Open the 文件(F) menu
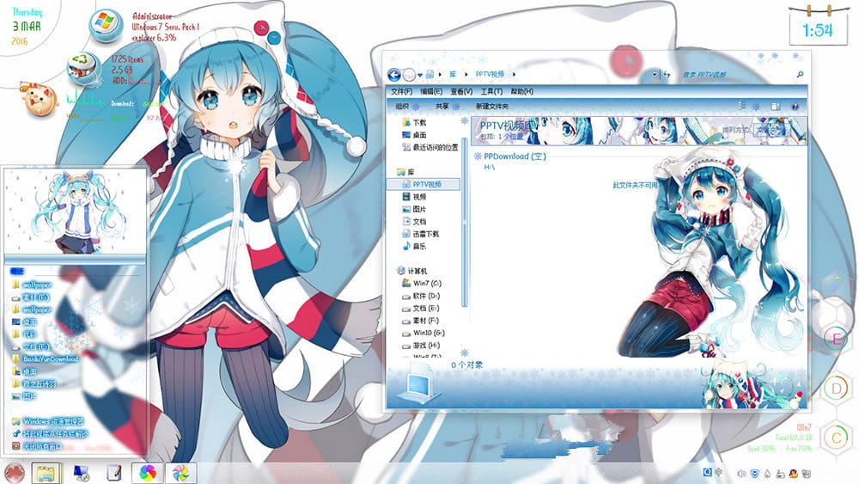This screenshot has width=859, height=484. click(401, 91)
